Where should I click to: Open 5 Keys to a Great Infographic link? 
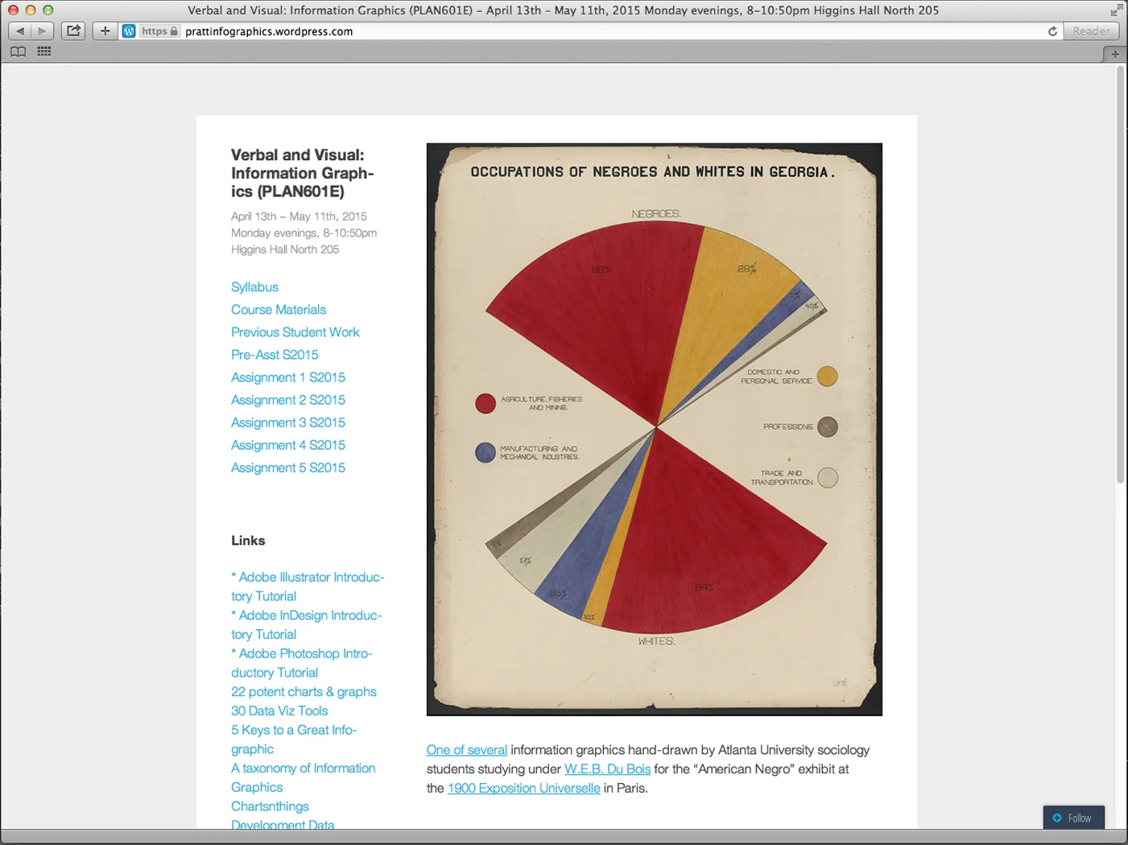pyautogui.click(x=294, y=740)
